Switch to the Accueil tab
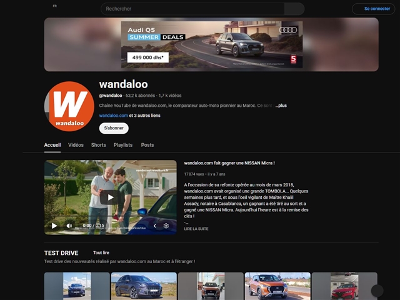The image size is (400, 300). [52, 145]
